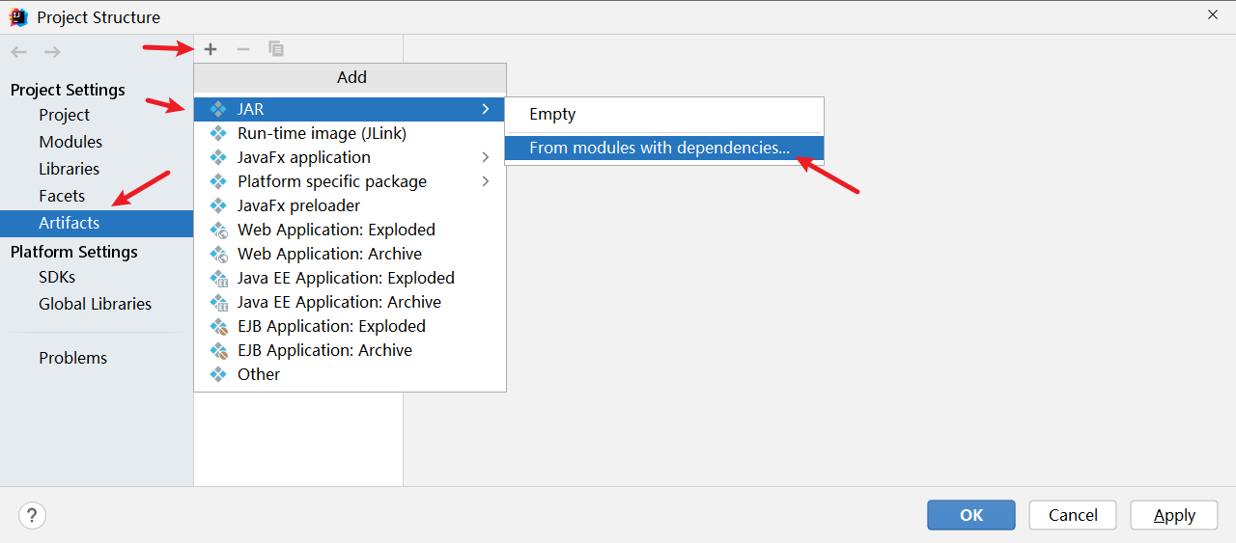Click icon beside Web Application: Exploded
This screenshot has height=543, width=1236.
[x=219, y=230]
